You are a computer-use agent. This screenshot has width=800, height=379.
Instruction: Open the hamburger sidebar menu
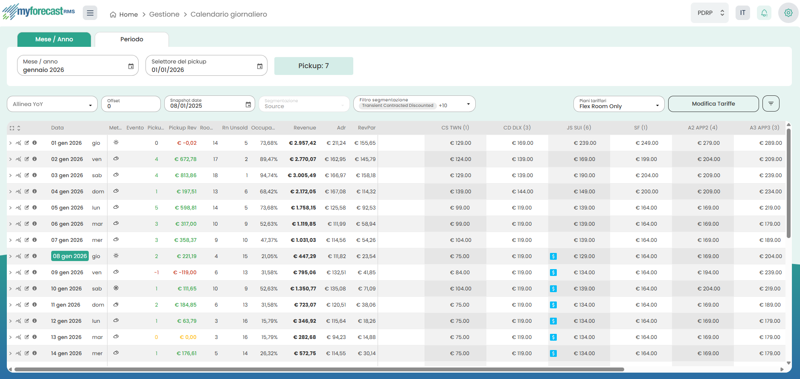(90, 13)
